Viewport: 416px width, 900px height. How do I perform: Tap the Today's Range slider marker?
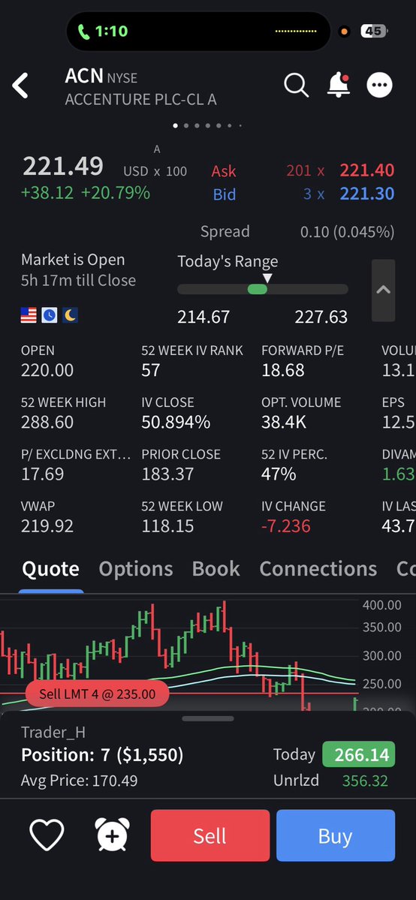point(267,278)
